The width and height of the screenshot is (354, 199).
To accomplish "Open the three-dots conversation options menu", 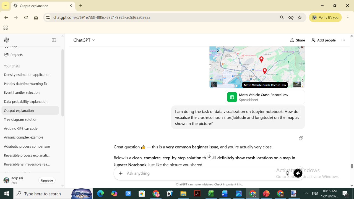I will tap(343, 40).
